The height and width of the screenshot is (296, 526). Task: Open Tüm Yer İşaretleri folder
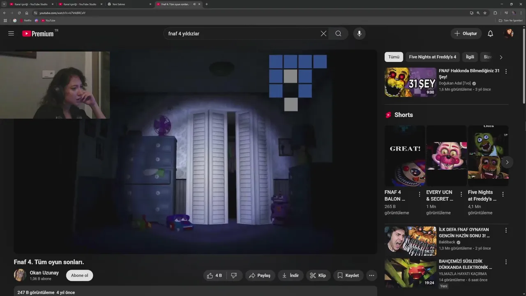pyautogui.click(x=511, y=21)
